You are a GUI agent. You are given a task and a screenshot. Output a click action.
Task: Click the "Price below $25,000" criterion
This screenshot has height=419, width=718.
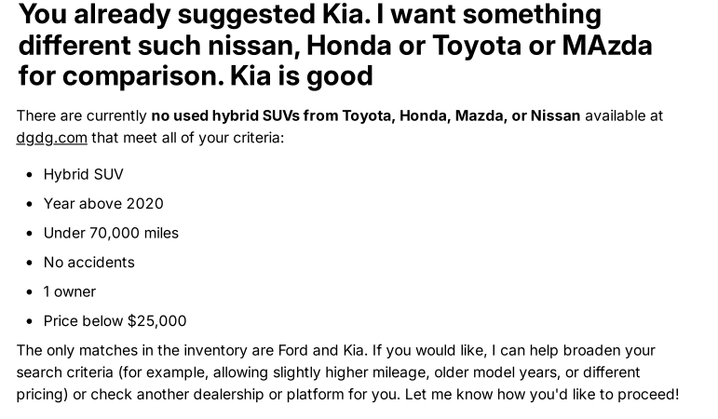(115, 320)
